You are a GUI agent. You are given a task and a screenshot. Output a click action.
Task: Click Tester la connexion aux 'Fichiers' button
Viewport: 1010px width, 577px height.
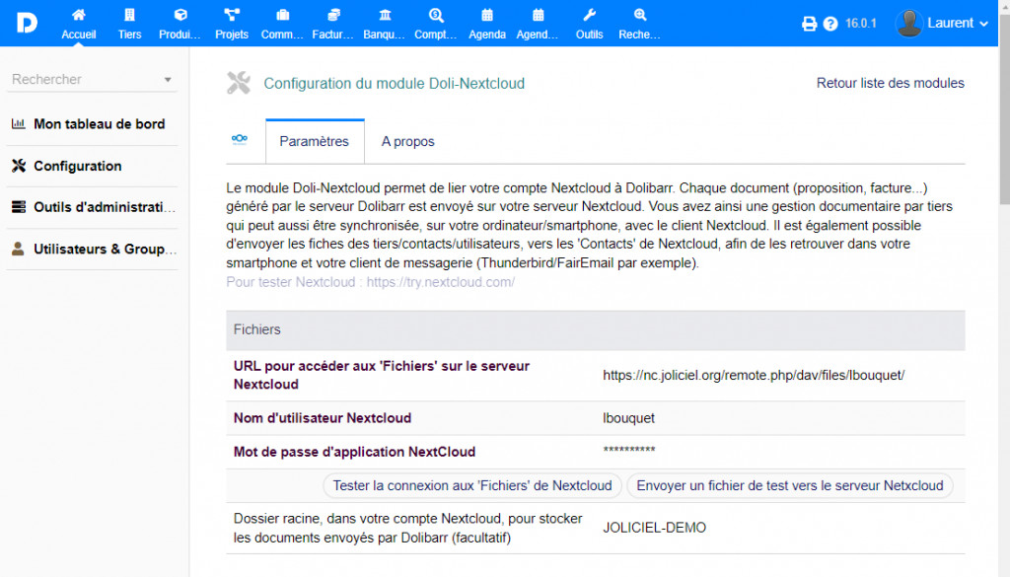pyautogui.click(x=472, y=485)
